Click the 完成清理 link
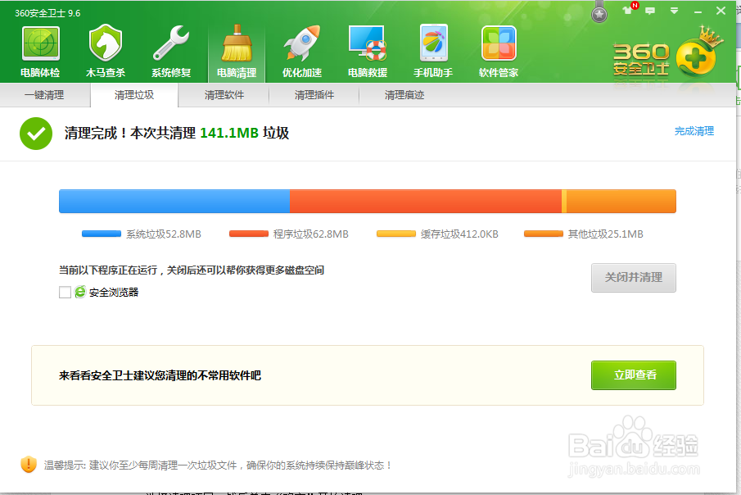Screen dimensions: 741x495 click(x=694, y=131)
